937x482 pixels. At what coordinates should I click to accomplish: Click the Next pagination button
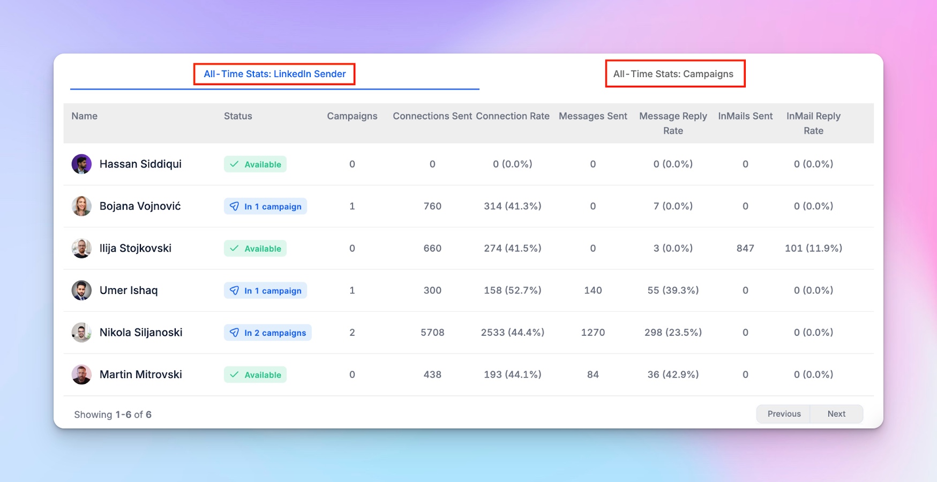pos(836,414)
